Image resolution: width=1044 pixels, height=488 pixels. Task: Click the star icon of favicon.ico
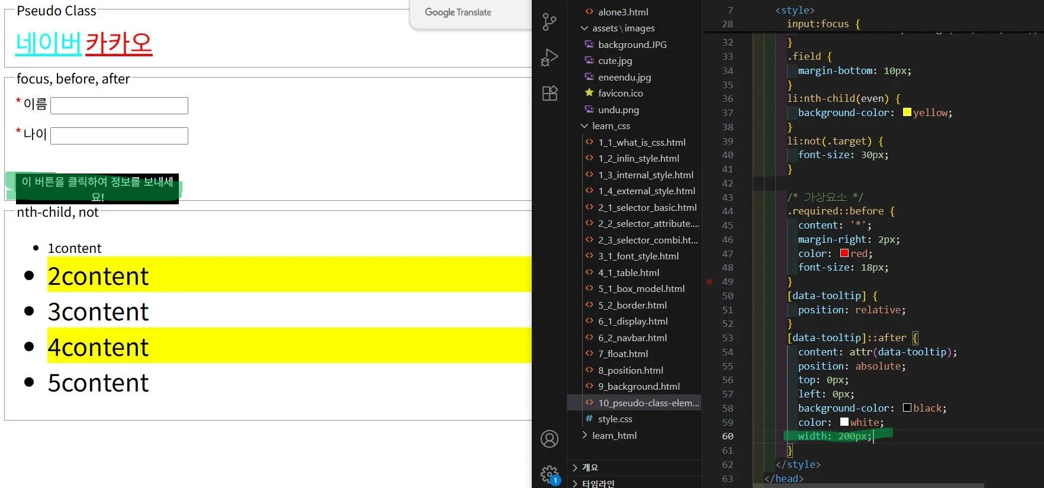[589, 93]
